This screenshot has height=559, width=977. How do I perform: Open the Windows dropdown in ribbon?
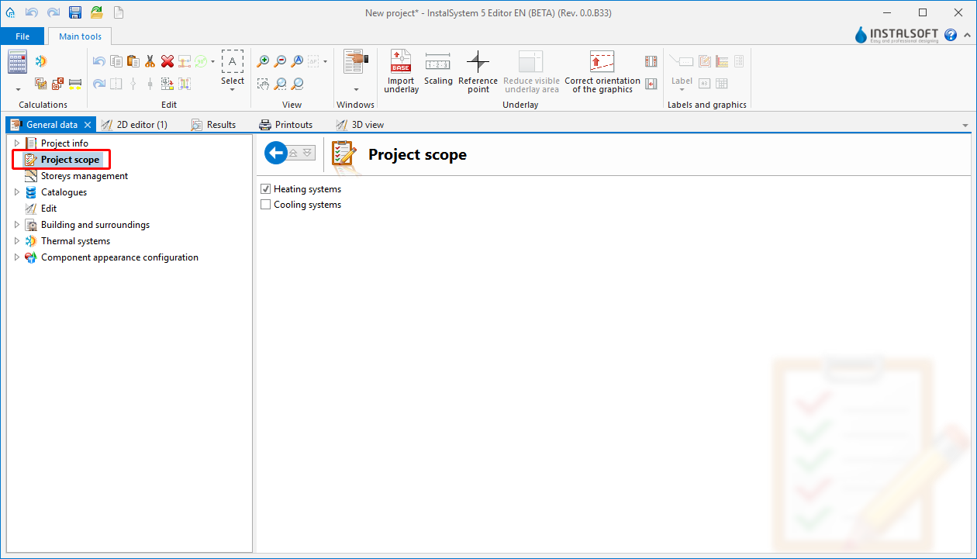click(356, 90)
